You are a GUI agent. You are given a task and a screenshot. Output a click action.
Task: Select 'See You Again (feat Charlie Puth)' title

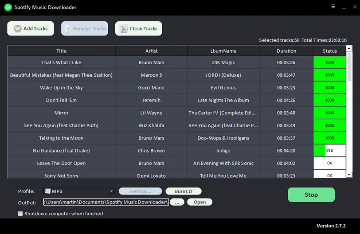pyautogui.click(x=61, y=125)
